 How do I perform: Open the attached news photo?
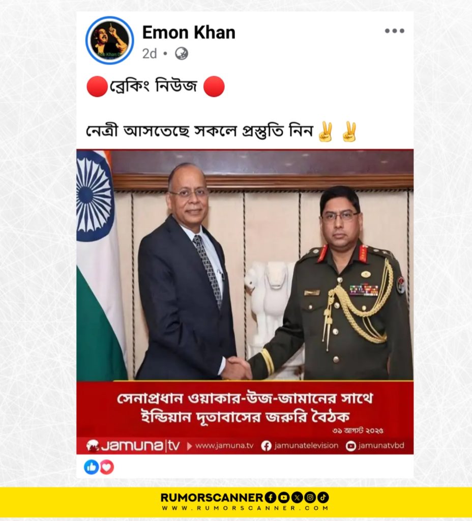(x=245, y=265)
